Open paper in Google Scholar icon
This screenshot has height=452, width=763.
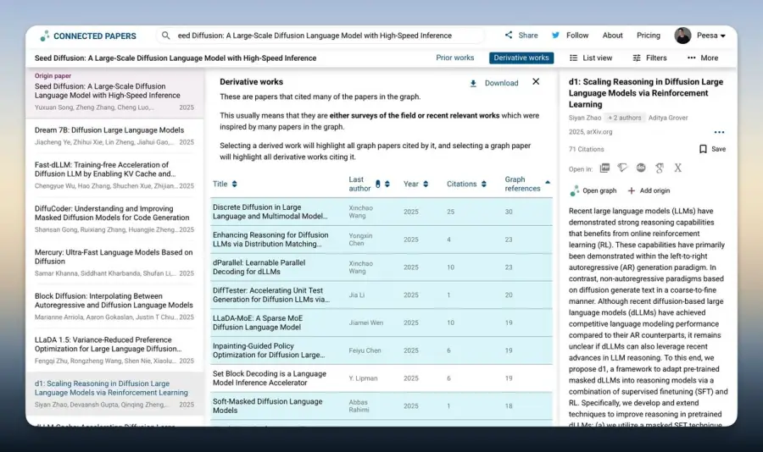click(660, 168)
